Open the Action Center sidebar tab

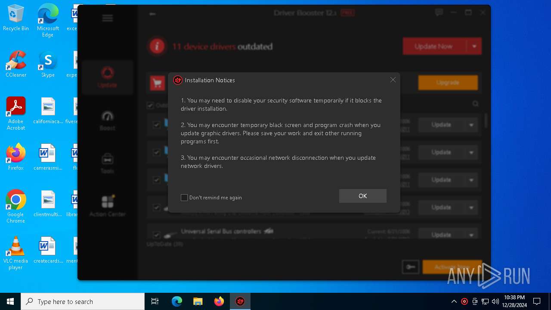tap(107, 206)
